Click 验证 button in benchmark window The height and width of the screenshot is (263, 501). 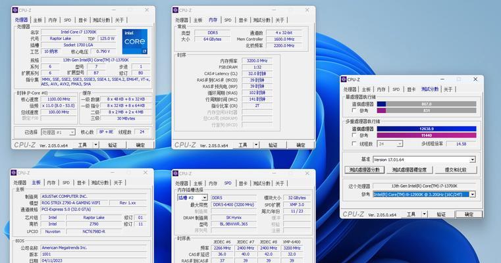441,214
